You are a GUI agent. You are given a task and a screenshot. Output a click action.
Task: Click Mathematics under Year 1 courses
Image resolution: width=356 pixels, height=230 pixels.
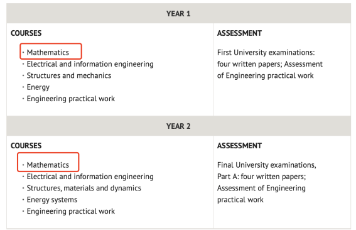pyautogui.click(x=48, y=53)
